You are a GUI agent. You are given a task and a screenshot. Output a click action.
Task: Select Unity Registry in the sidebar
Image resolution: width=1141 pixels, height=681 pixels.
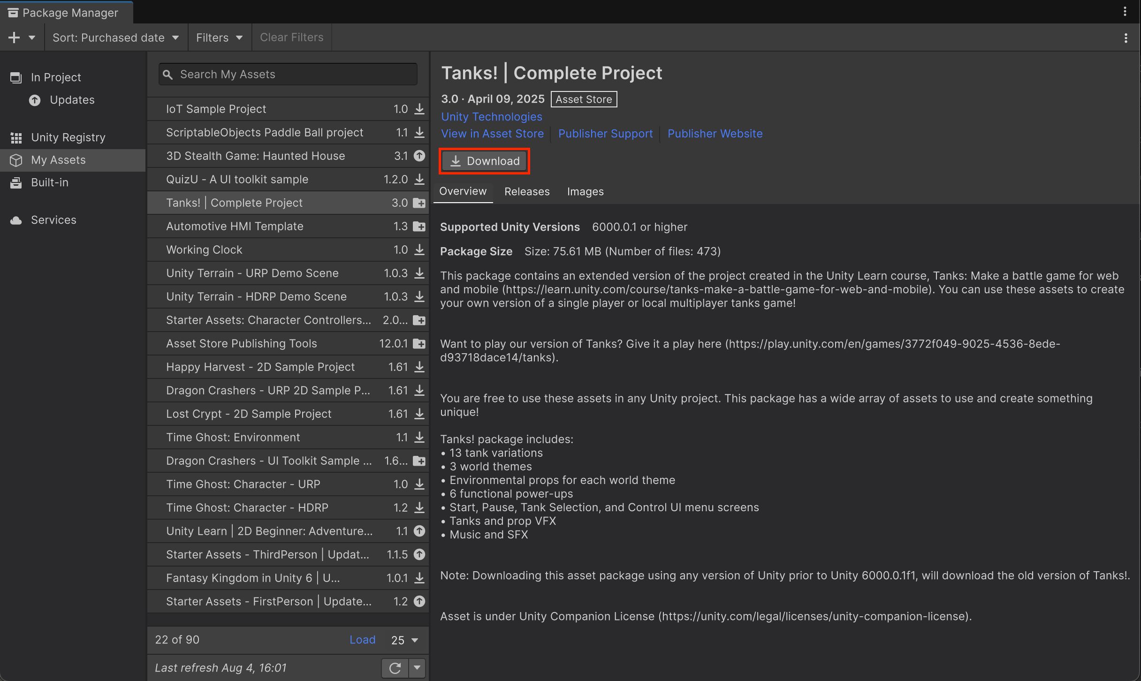[x=68, y=137]
